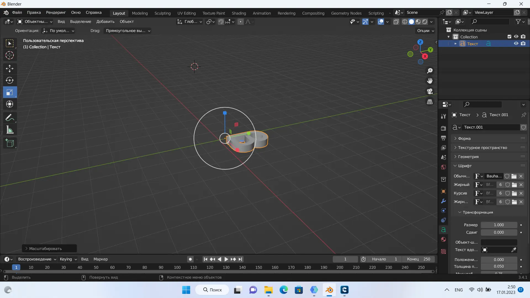The width and height of the screenshot is (530, 298).
Task: Expand the Масштабировать operator panel
Action: pyautogui.click(x=49, y=249)
